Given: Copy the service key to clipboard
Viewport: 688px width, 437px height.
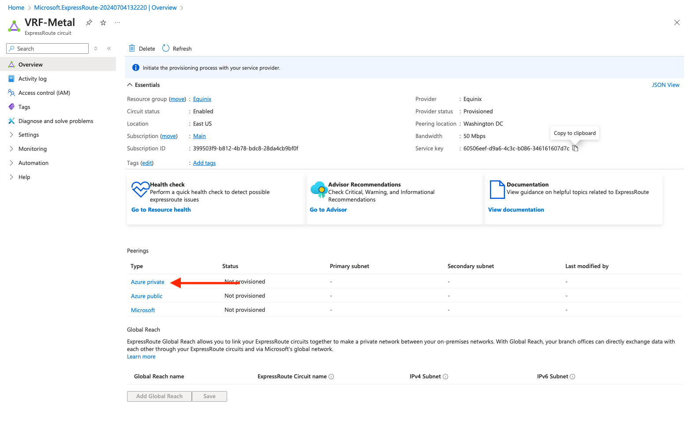Looking at the screenshot, I should [575, 148].
